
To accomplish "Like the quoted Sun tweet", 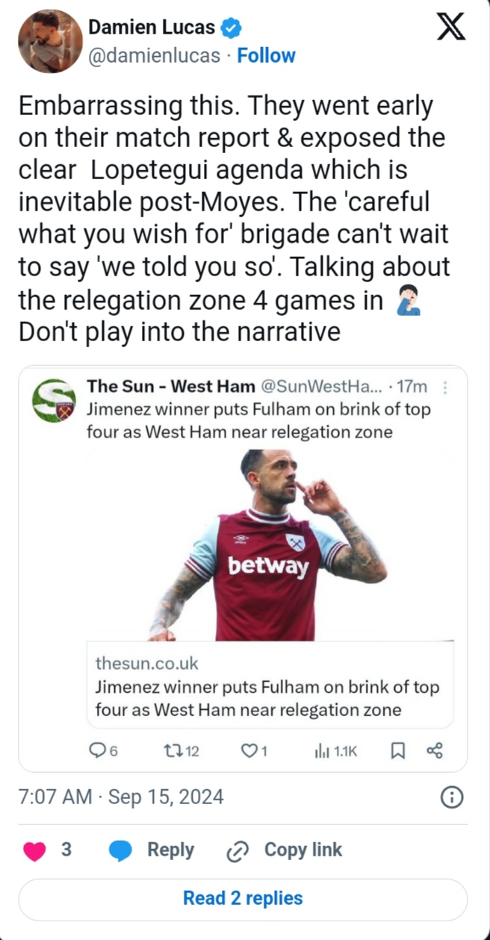I will click(249, 752).
